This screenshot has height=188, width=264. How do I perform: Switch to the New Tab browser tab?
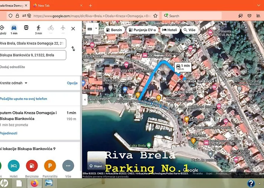click(57, 6)
